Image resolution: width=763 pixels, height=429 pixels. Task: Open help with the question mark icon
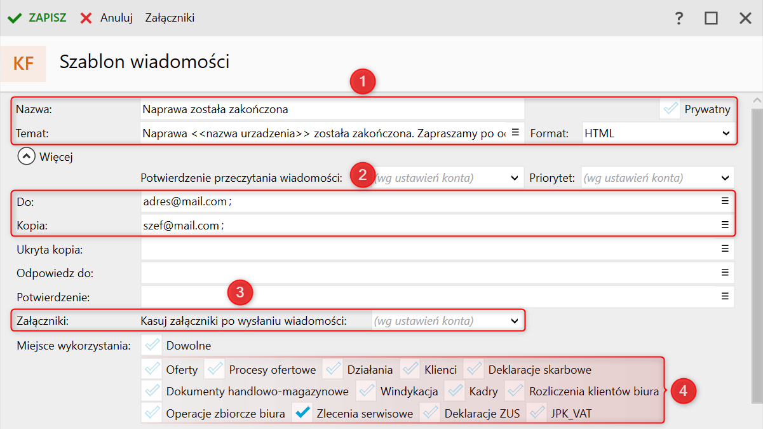click(x=679, y=18)
